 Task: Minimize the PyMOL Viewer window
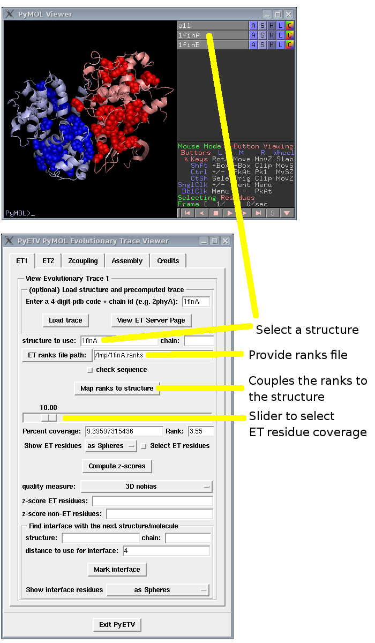[267, 14]
